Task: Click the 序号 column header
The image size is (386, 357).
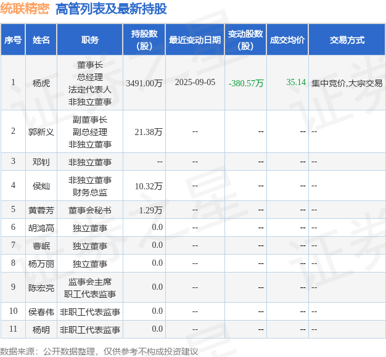Action: coord(13,39)
